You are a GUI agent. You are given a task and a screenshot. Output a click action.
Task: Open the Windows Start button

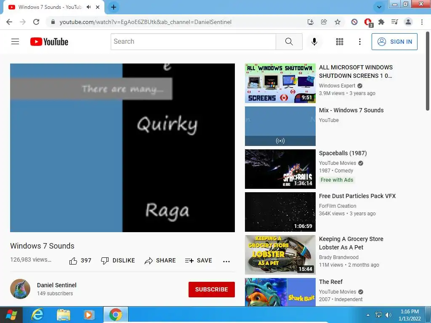tap(11, 315)
